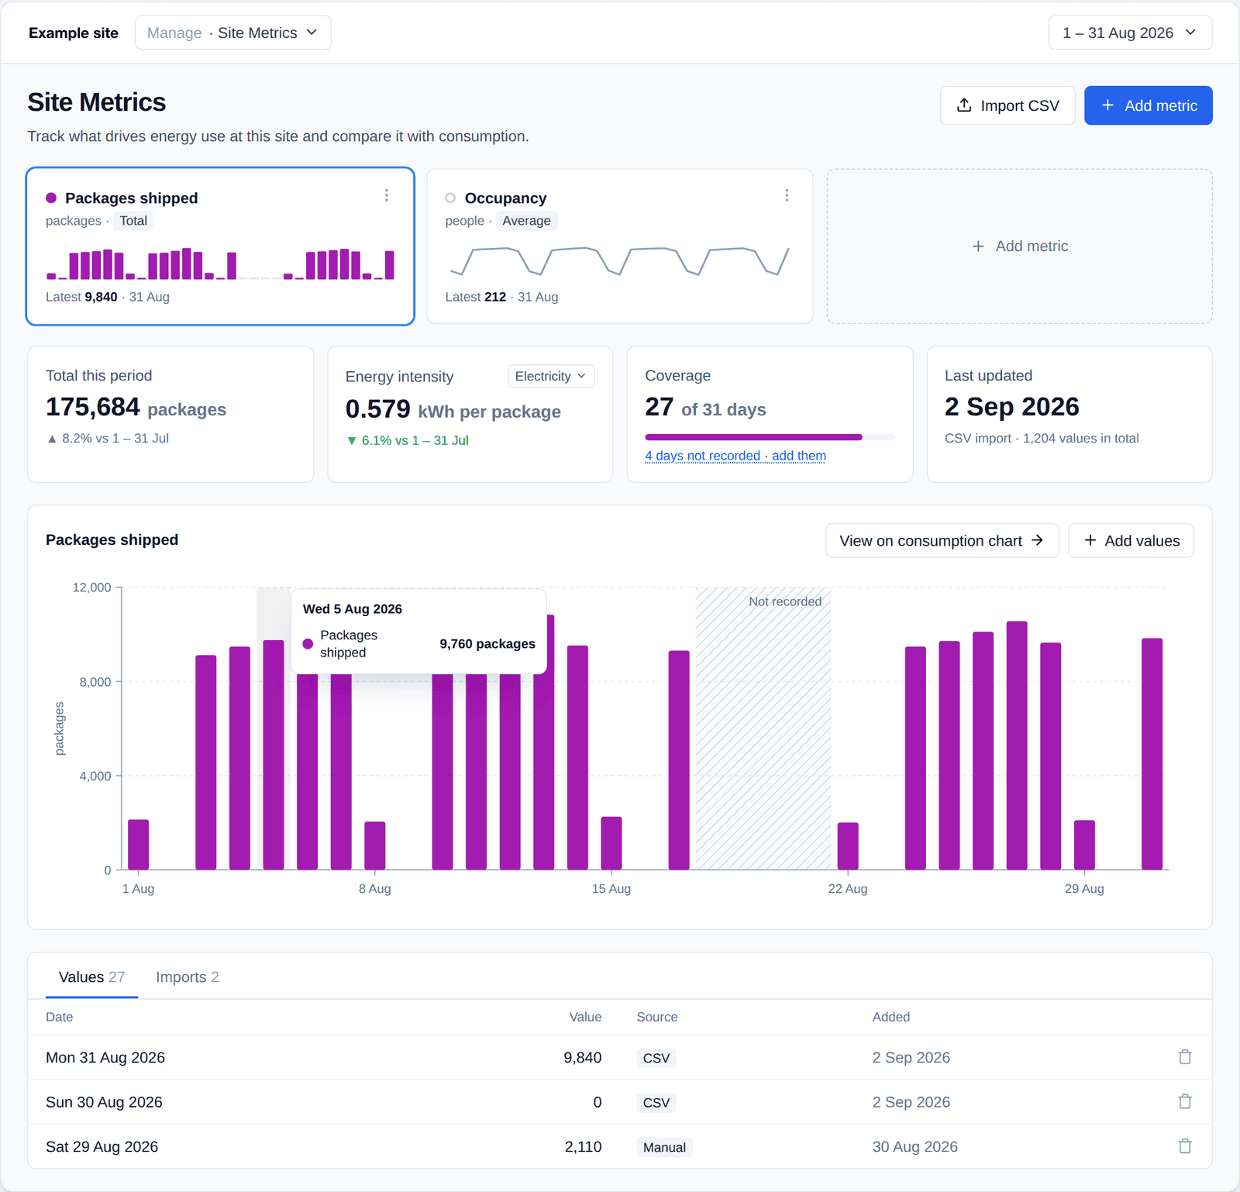Screen dimensions: 1240x1192
Task: Open the Packages shipped card options menu
Action: (x=387, y=195)
